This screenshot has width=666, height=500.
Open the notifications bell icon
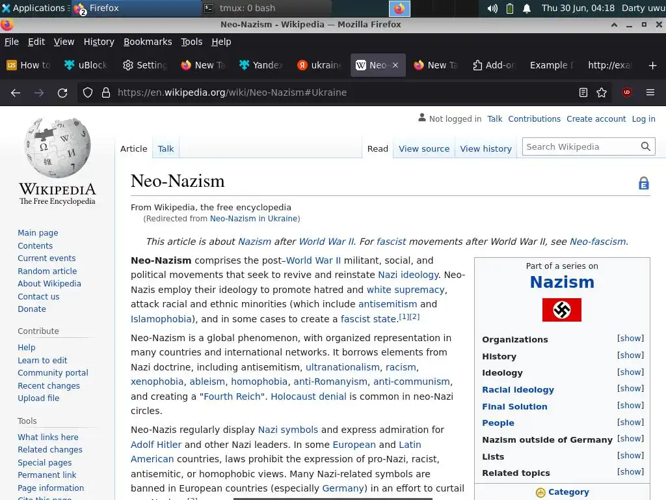(527, 8)
